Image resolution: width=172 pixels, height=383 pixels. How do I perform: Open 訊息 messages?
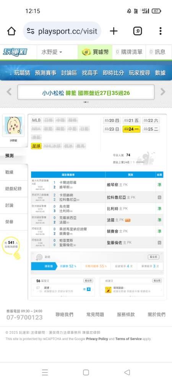point(157,52)
